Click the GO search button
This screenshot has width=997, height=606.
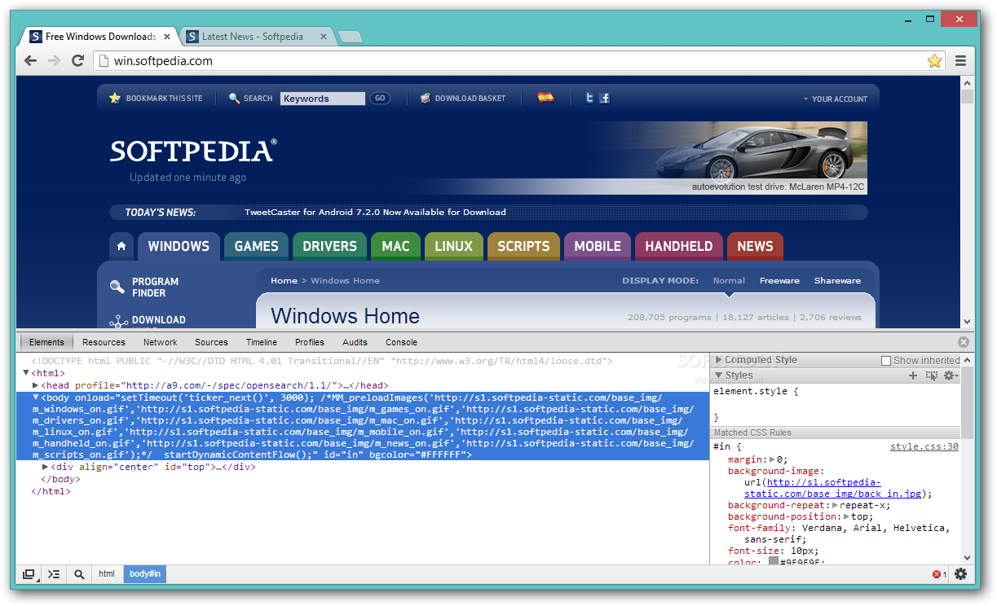click(380, 98)
